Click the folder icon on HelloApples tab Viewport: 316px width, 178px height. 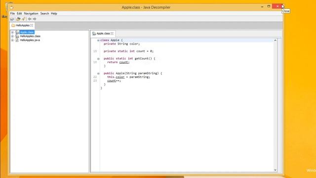pos(13,25)
